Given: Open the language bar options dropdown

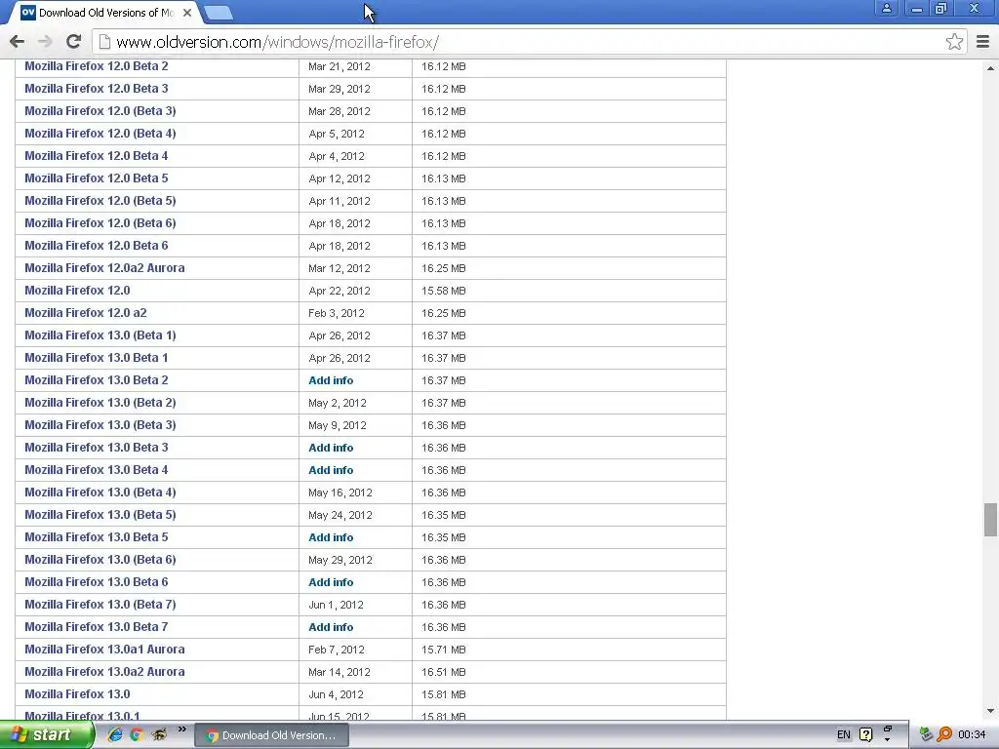Looking at the screenshot, I should [887, 739].
